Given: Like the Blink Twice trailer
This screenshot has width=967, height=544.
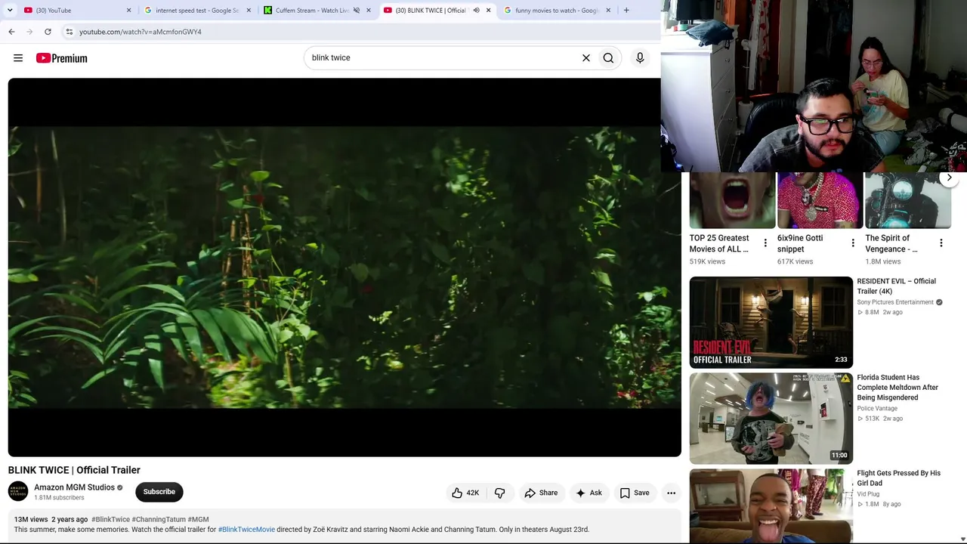Looking at the screenshot, I should tap(465, 493).
